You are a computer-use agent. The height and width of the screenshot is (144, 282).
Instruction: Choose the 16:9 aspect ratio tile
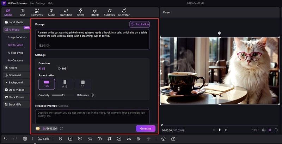47,84
